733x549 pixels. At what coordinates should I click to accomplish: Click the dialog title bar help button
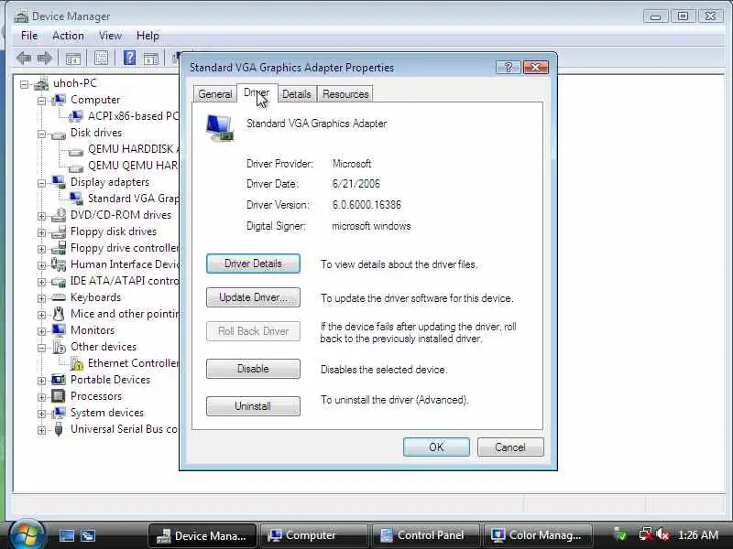508,68
